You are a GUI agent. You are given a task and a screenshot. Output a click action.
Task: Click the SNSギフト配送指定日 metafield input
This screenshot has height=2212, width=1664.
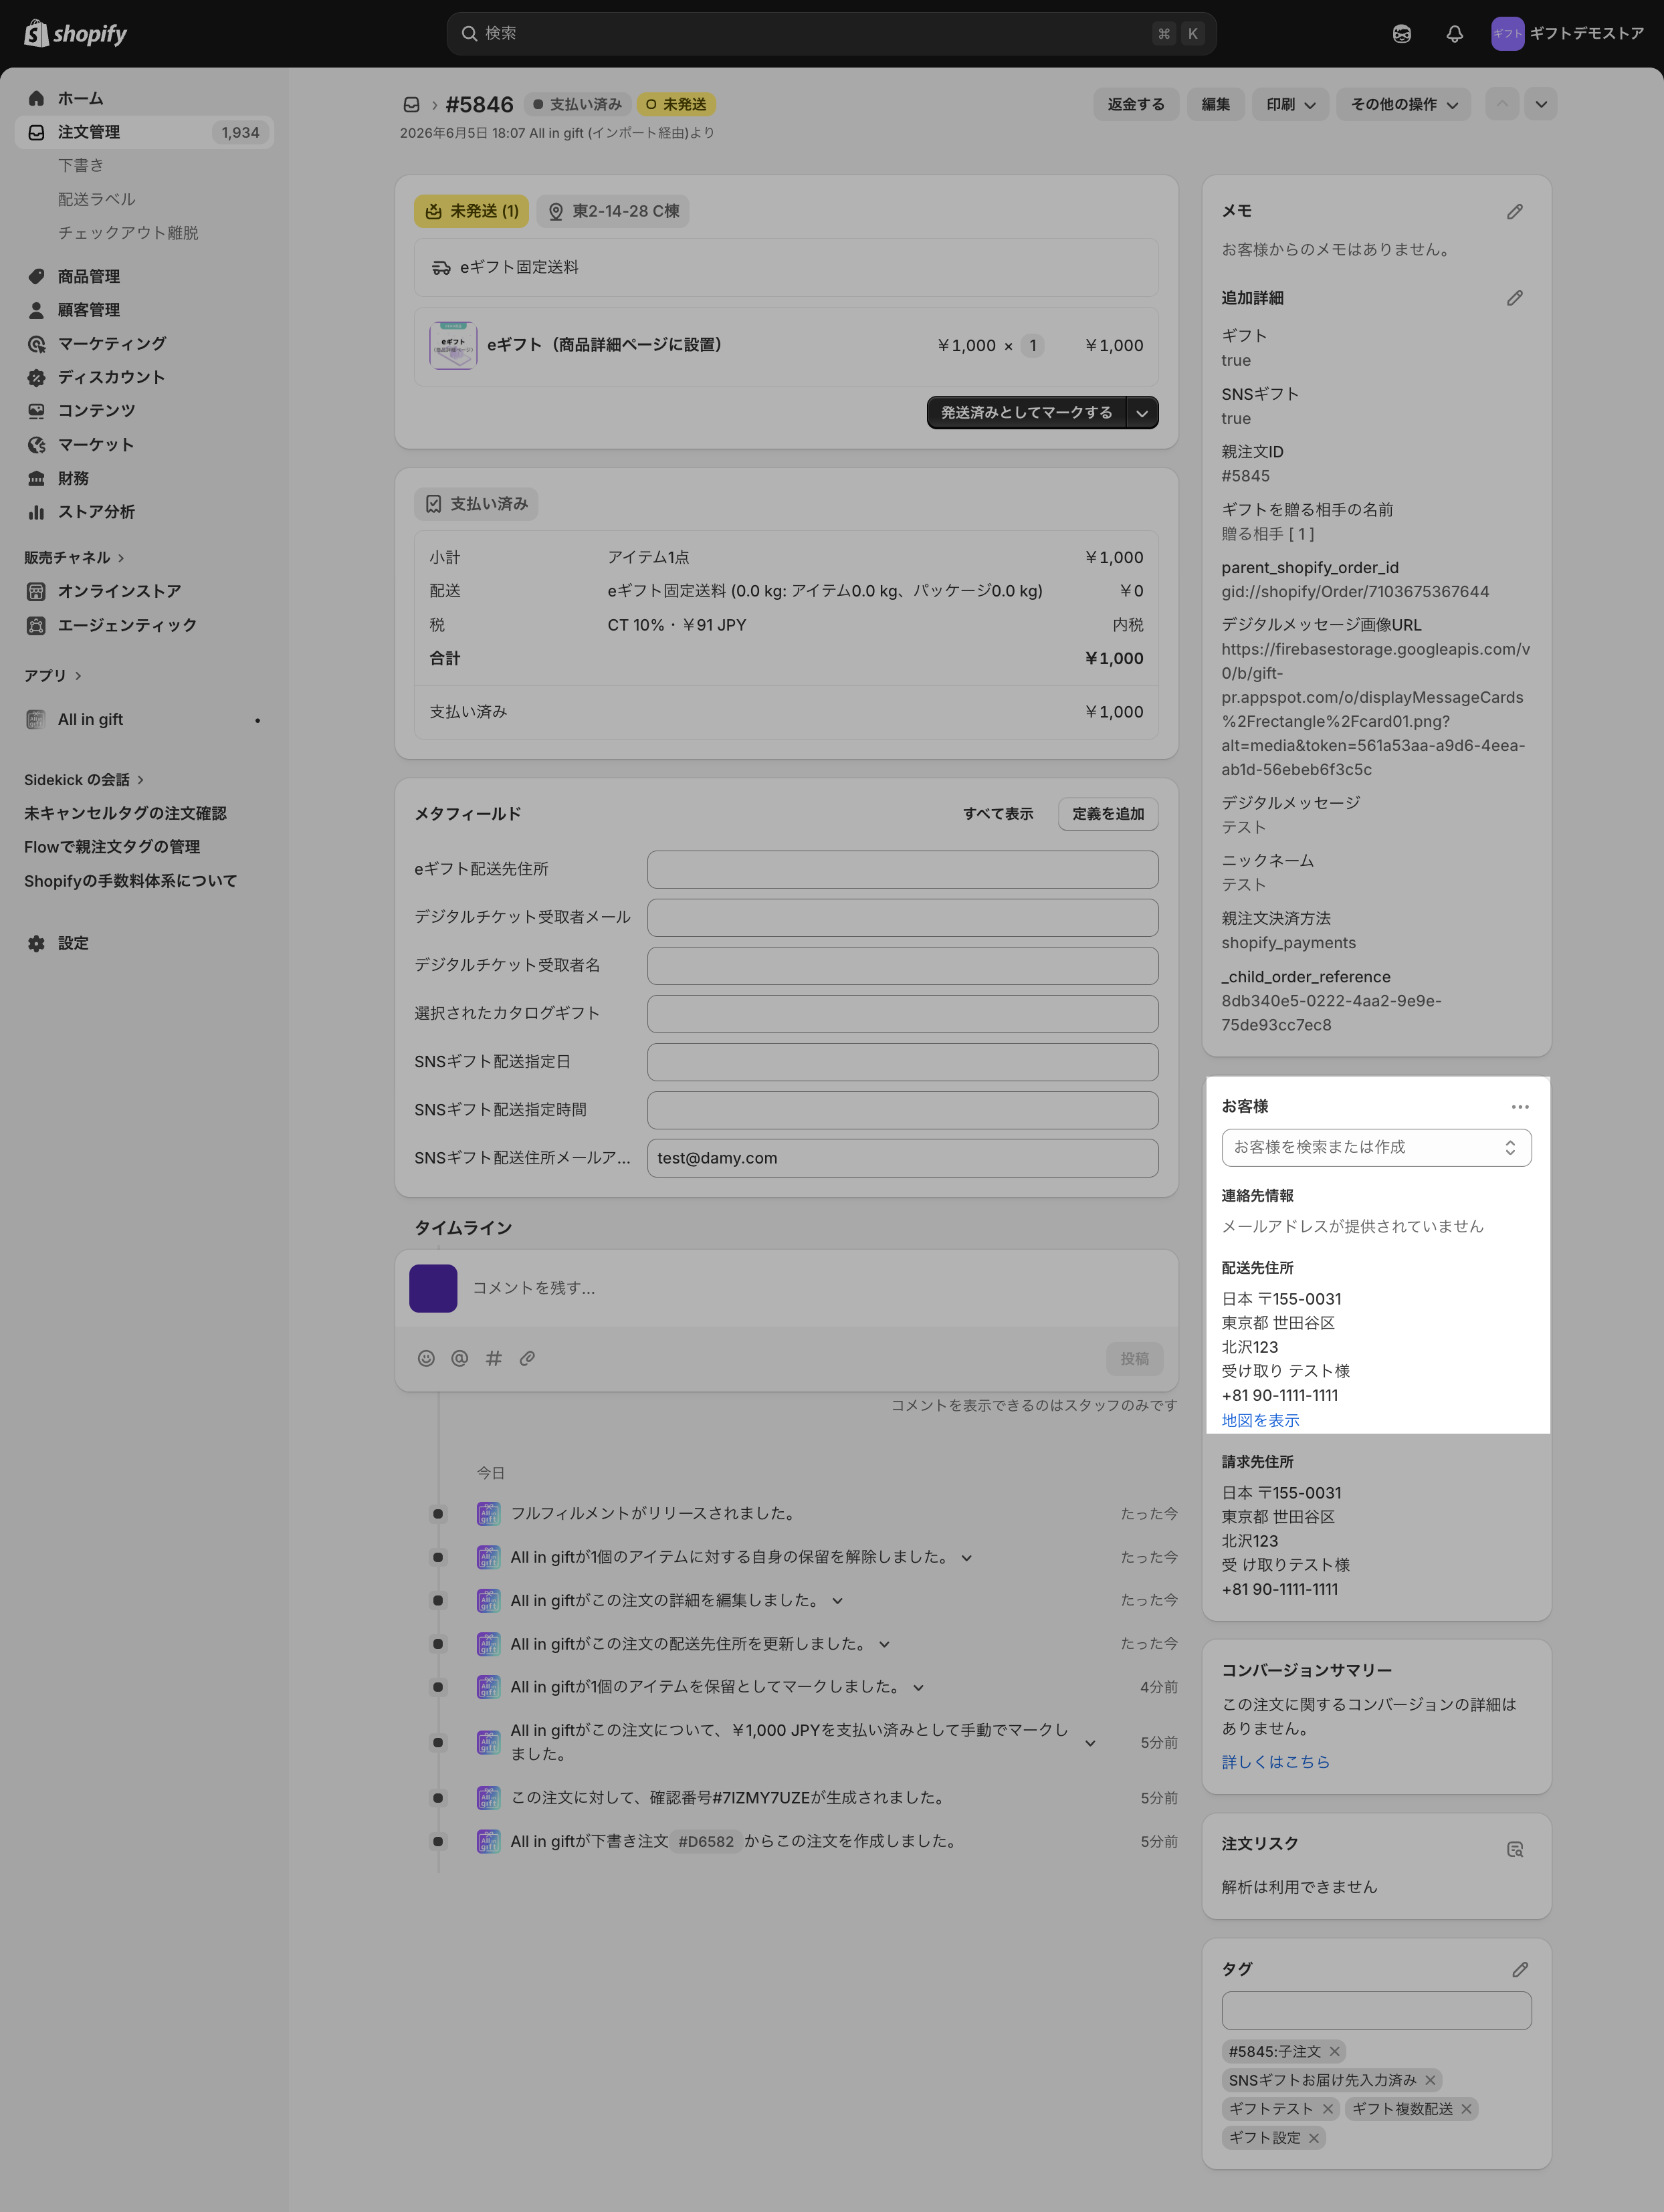[902, 1061]
